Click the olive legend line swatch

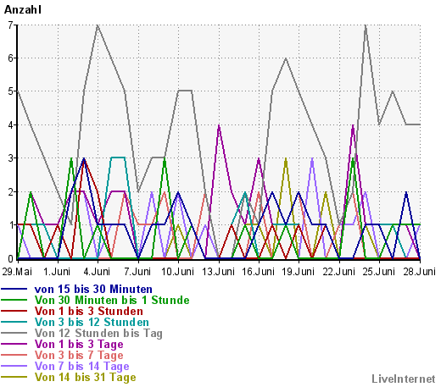(14, 377)
